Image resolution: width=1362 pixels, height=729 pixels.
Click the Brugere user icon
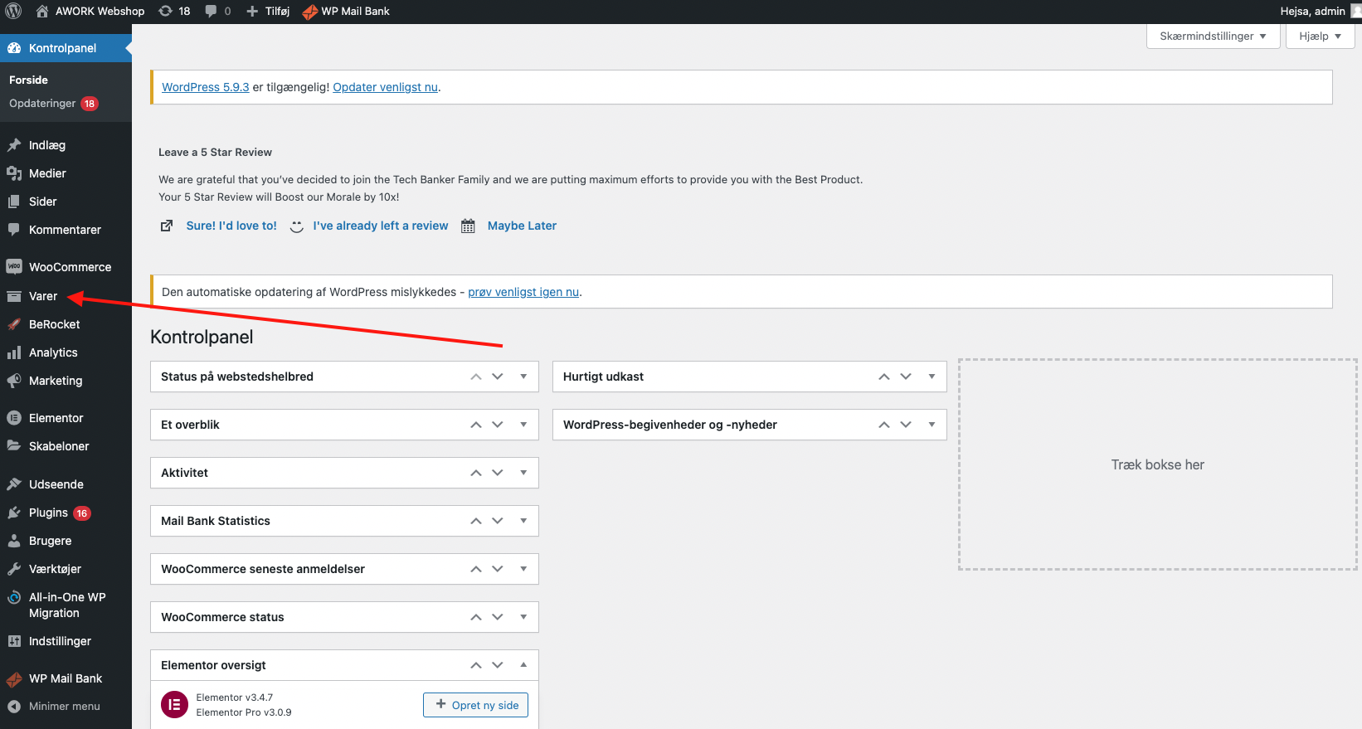(14, 541)
